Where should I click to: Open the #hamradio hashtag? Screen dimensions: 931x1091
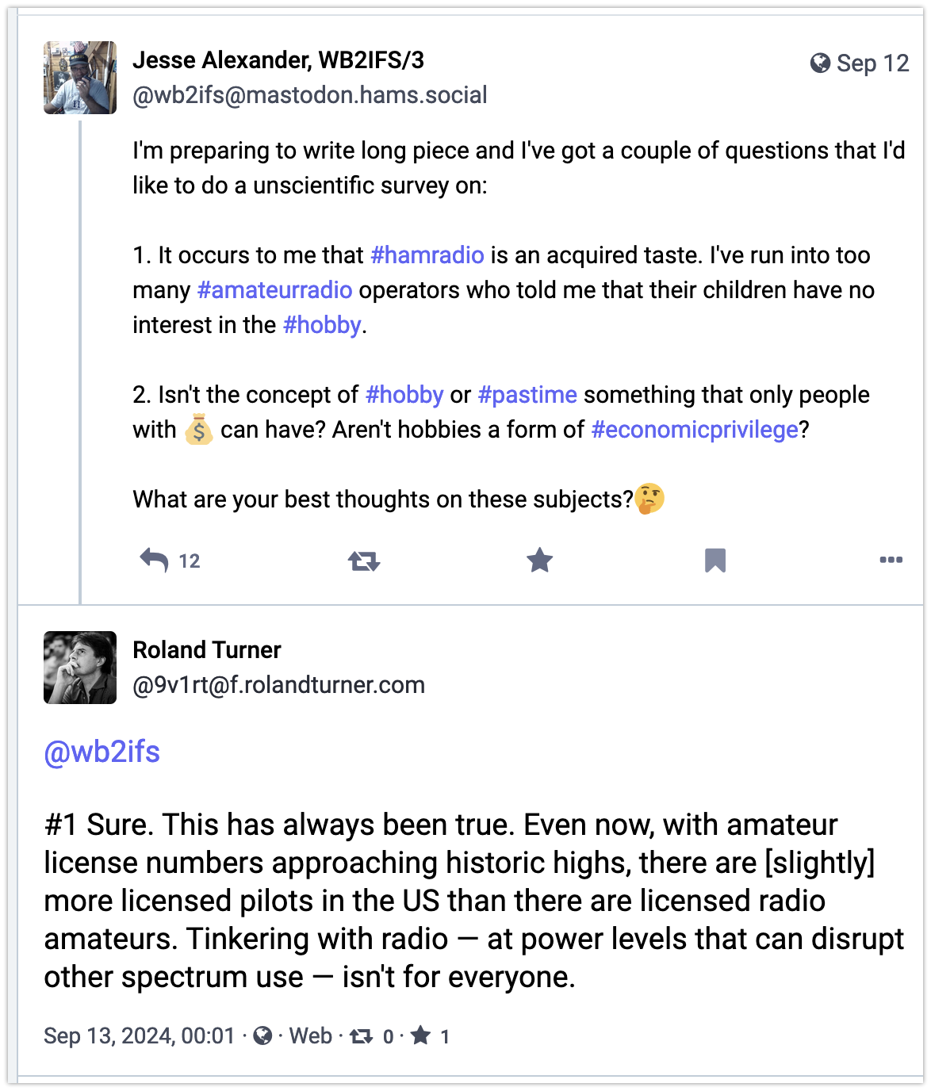(427, 255)
